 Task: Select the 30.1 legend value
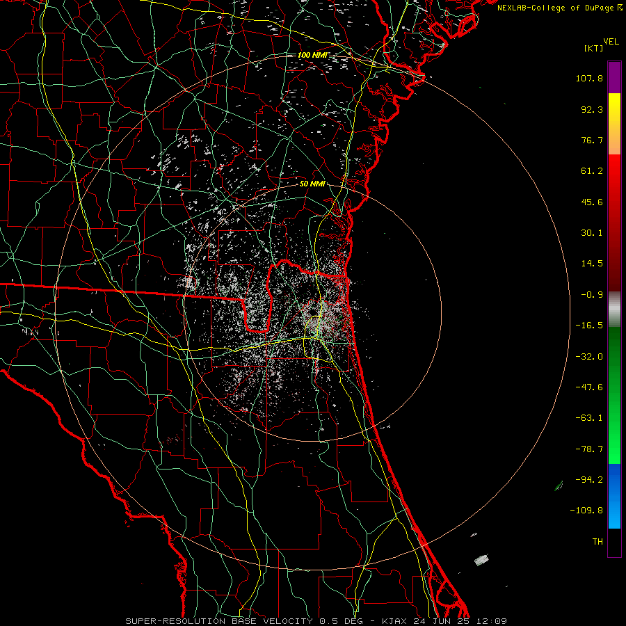[592, 233]
